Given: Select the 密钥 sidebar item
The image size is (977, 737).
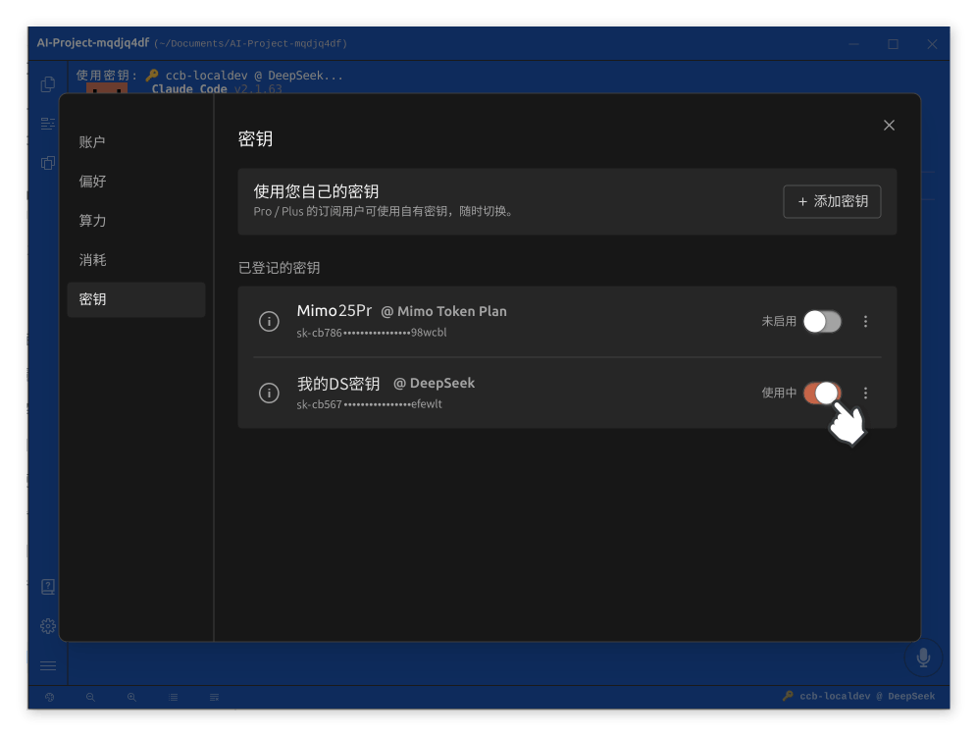Looking at the screenshot, I should coord(135,299).
